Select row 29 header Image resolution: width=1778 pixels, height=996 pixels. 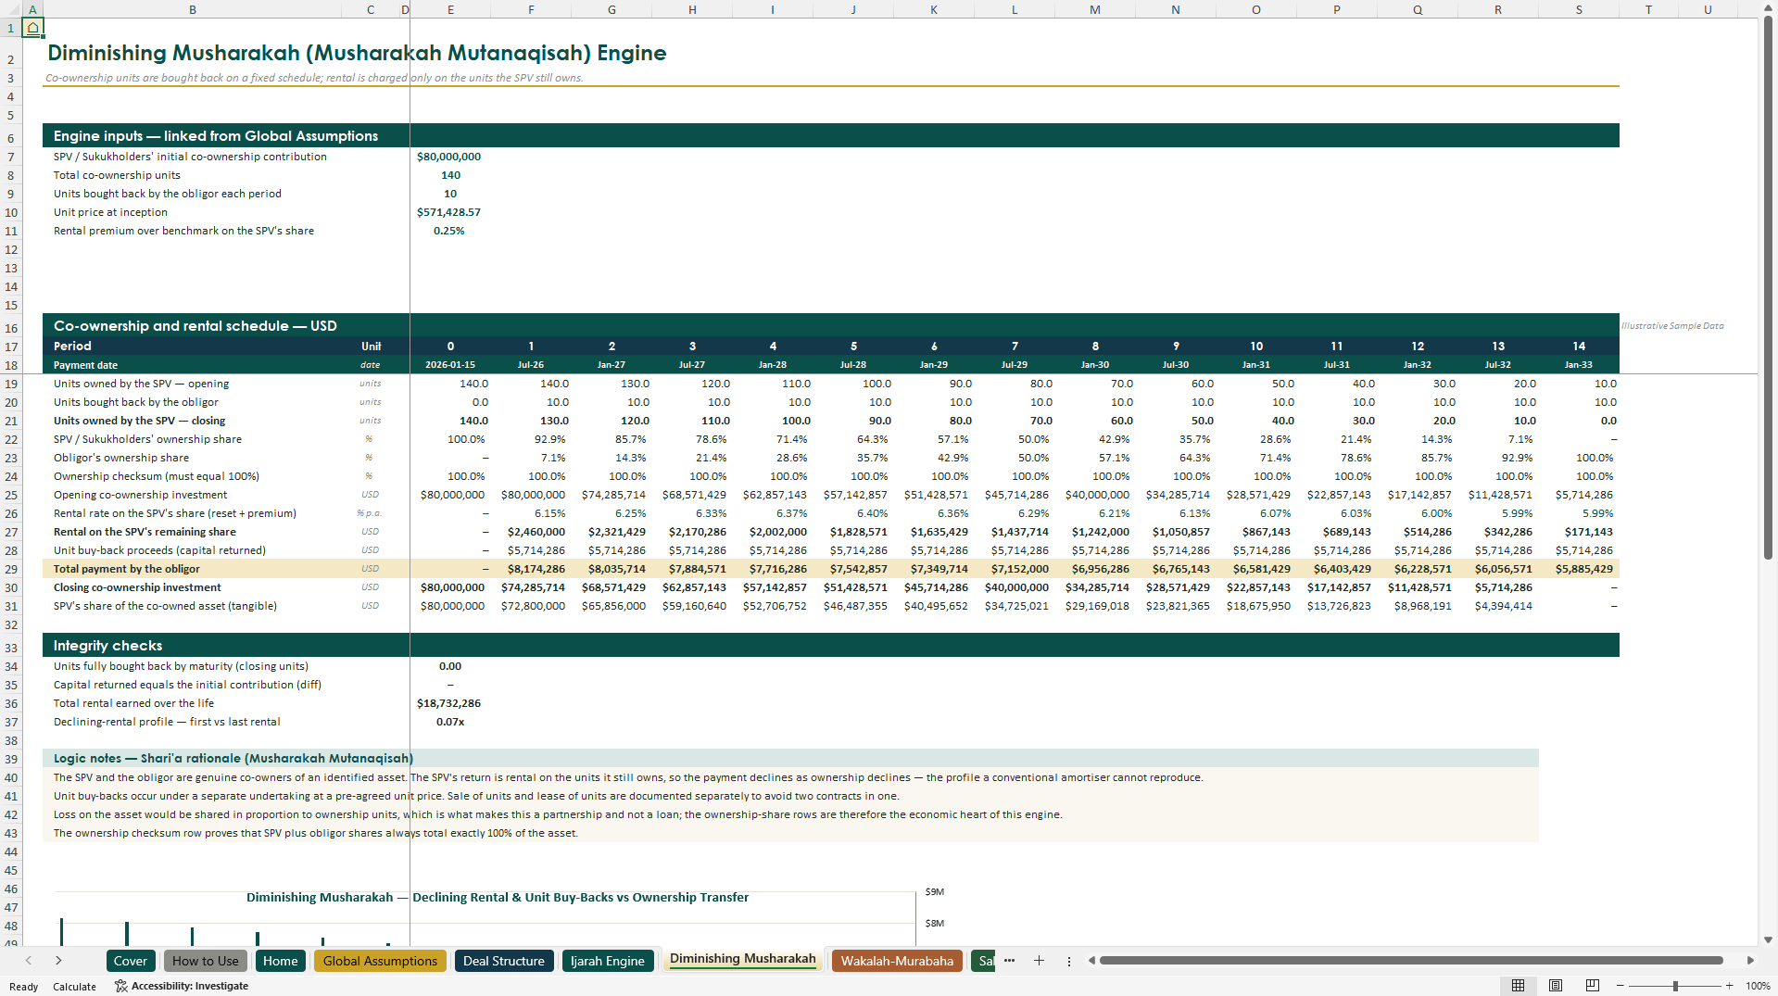11,569
